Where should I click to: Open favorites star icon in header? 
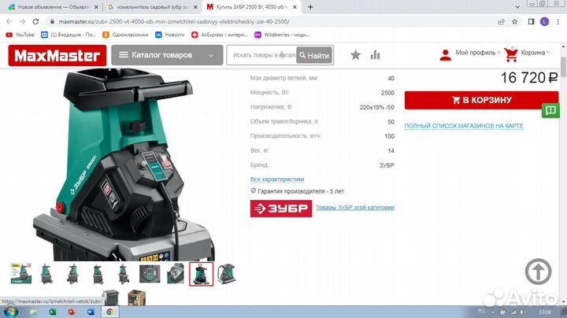click(x=355, y=55)
